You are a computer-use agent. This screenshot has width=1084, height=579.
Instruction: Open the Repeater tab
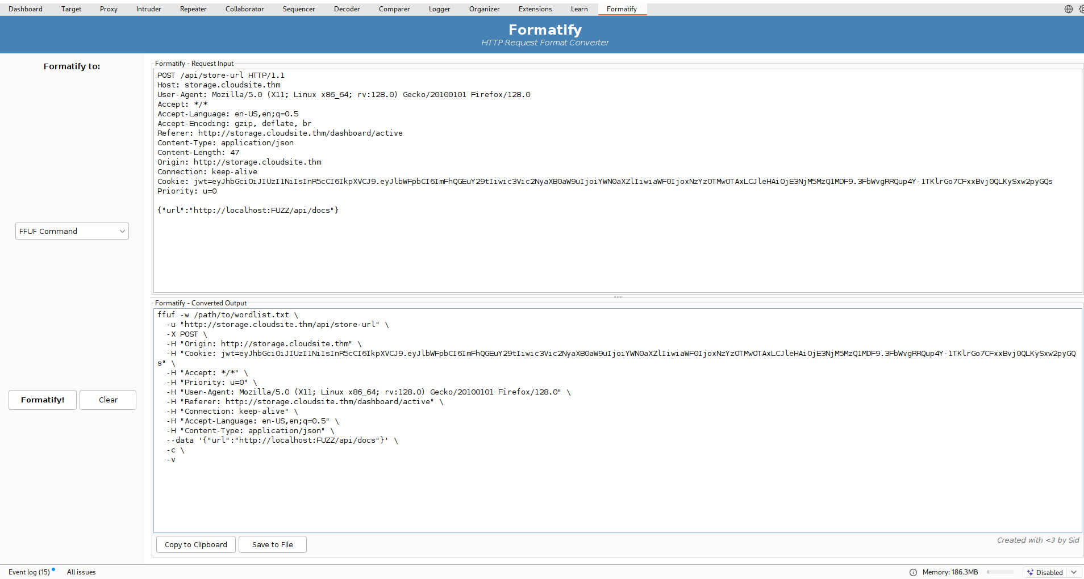pos(193,9)
